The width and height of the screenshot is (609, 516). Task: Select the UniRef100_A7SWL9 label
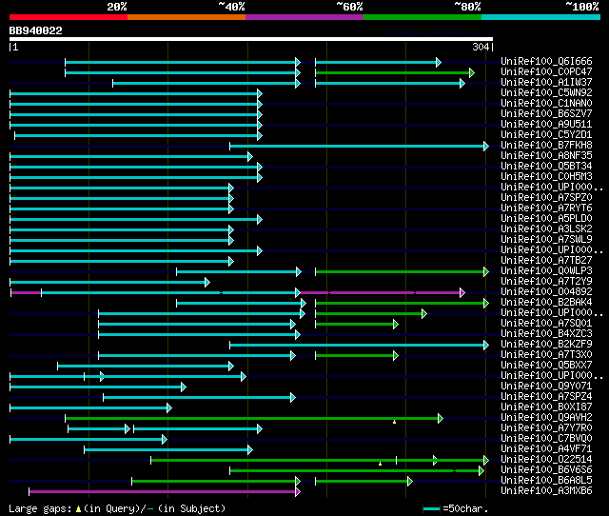point(546,240)
